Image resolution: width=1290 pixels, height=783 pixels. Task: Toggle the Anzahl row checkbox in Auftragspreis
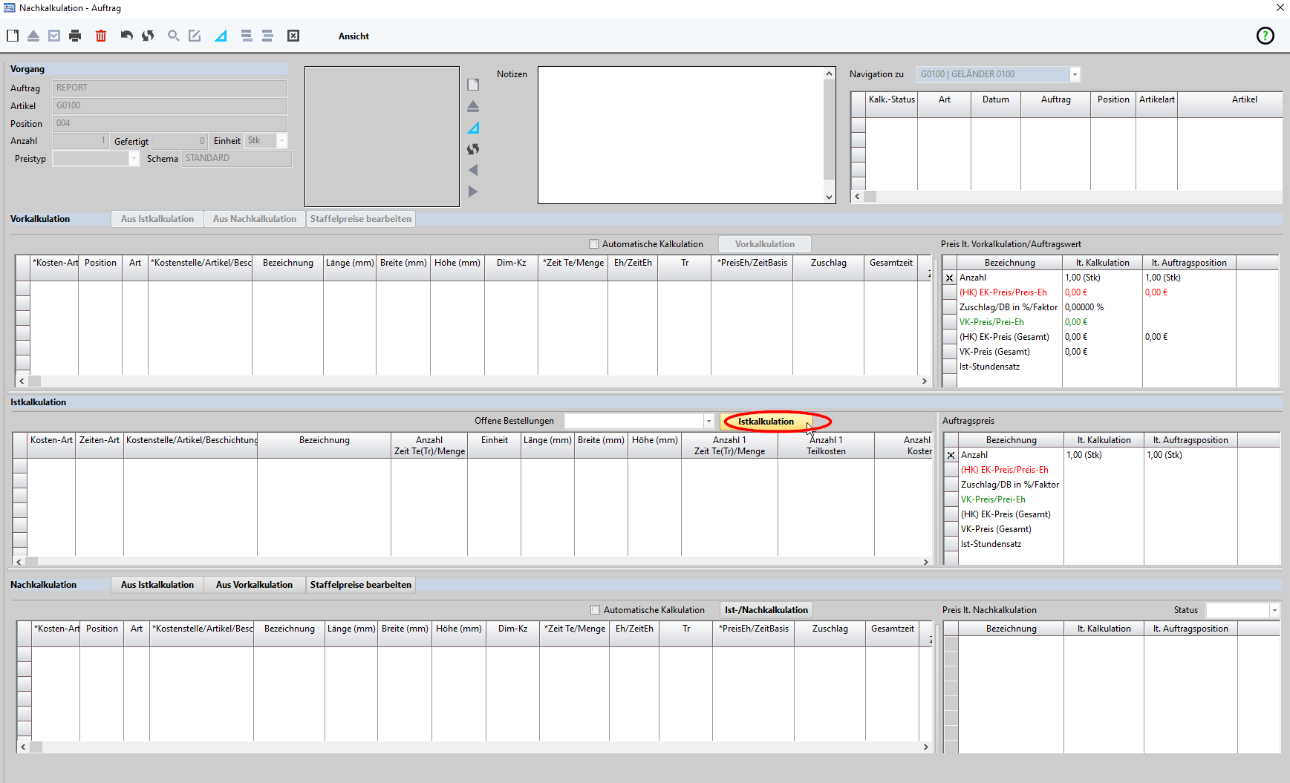tap(951, 456)
